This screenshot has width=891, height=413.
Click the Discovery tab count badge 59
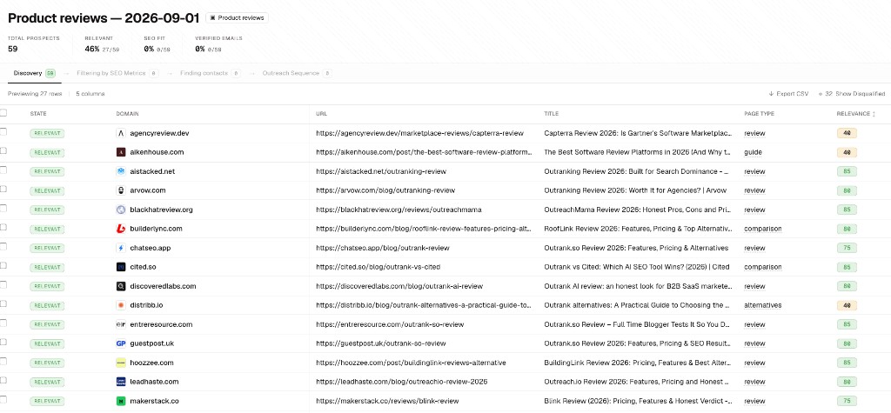click(50, 73)
